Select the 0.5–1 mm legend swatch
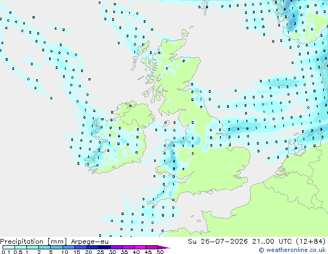Image resolution: width=328 pixels, height=254 pixels. tap(21, 247)
